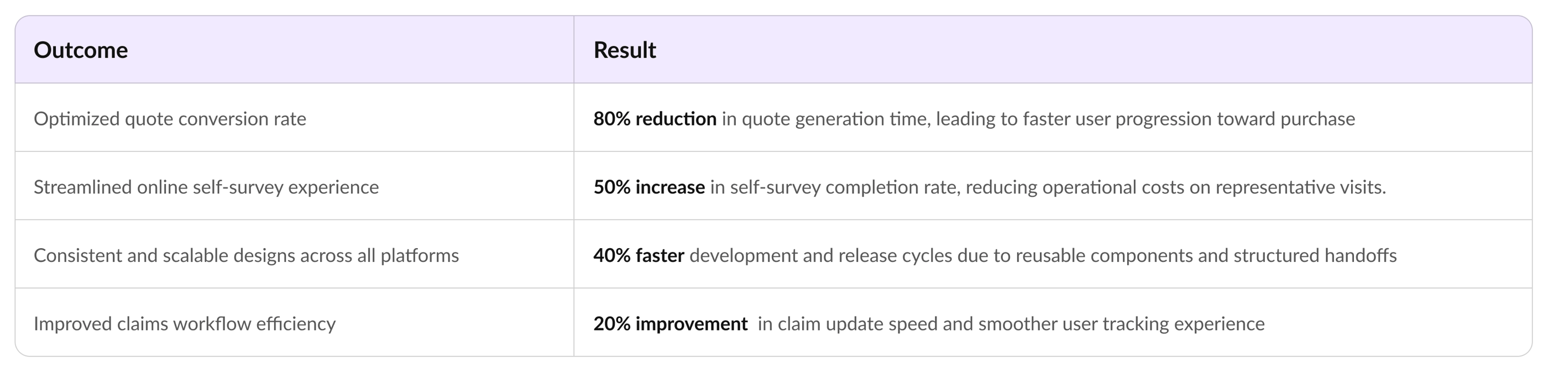Select the 'Optimized quote conversion rate' cell
1548x372 pixels.
pos(170,119)
